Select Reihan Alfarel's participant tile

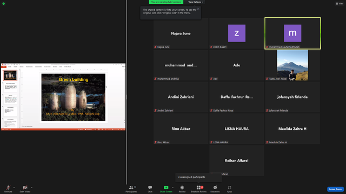point(237,161)
